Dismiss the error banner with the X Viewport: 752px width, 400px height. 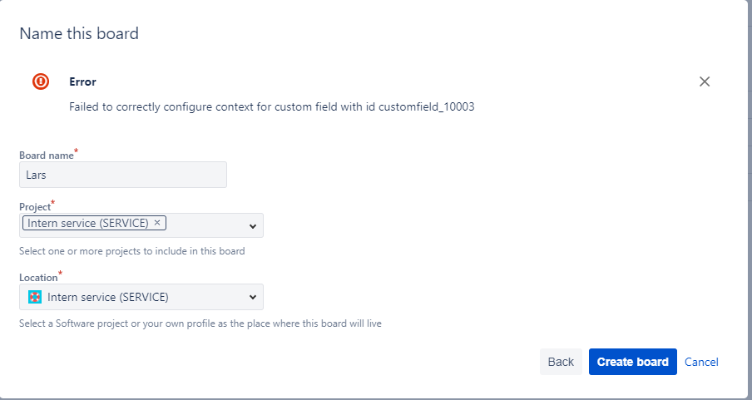704,81
